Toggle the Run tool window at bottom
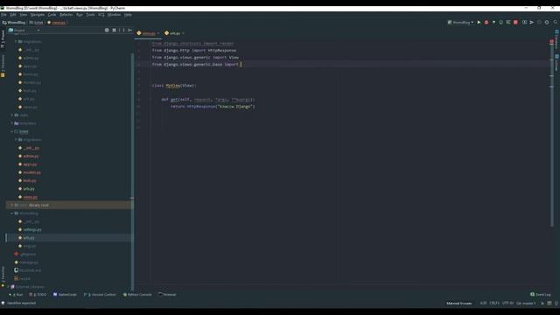560x315 pixels. pos(16,295)
